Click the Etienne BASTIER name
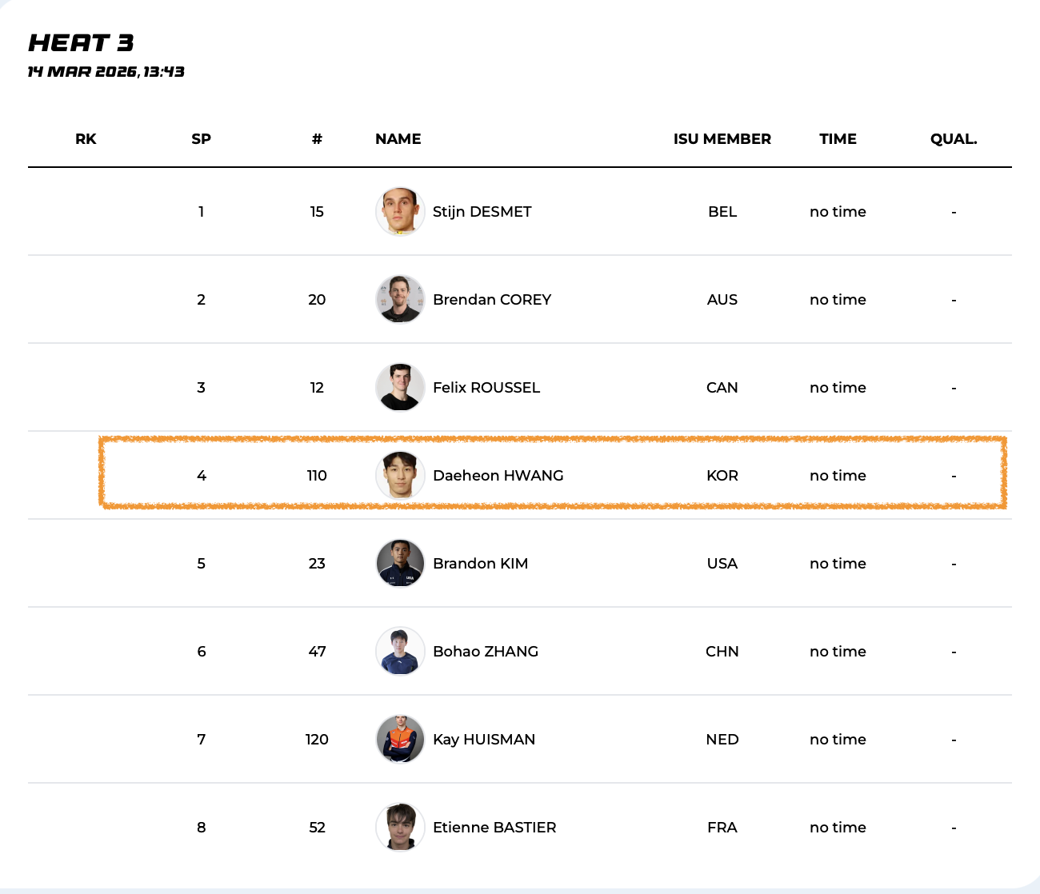The width and height of the screenshot is (1040, 894). [494, 828]
